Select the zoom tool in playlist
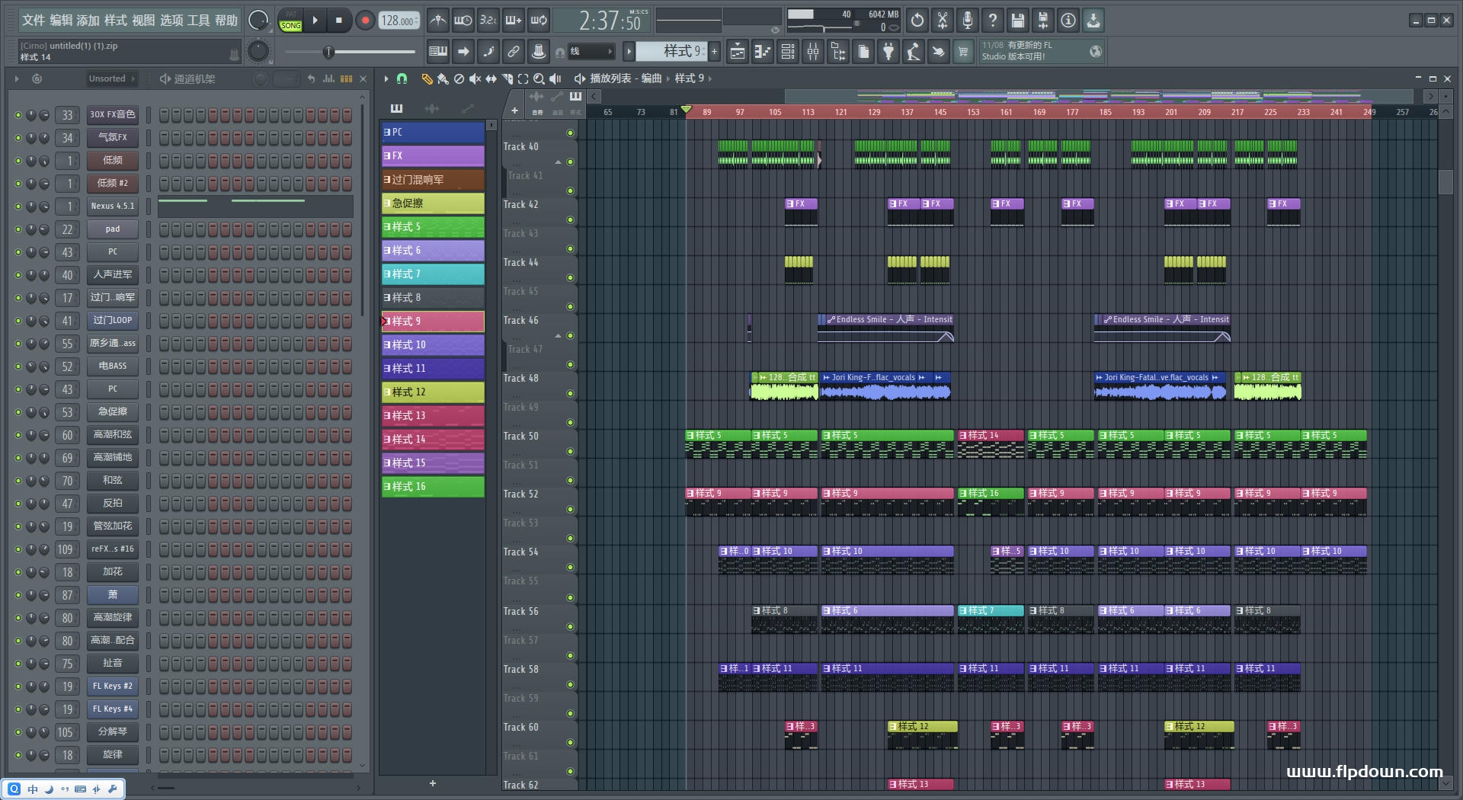Screen dimensions: 1463x800 pos(539,78)
